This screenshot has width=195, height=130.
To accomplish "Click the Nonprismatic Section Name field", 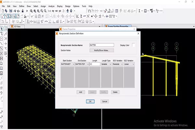I will [101, 45].
